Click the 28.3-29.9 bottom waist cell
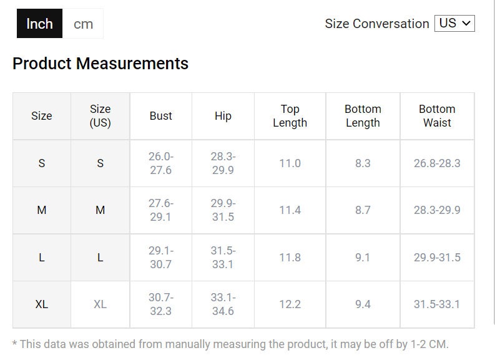Viewport: 495px width, 358px height. tap(437, 210)
